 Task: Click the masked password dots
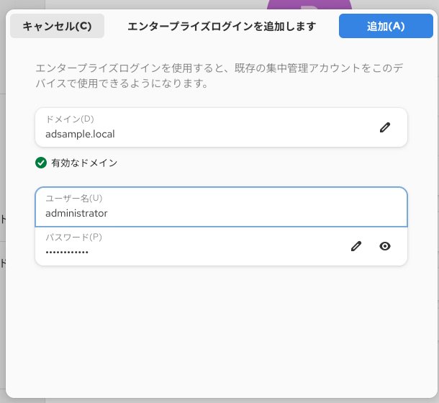67,253
